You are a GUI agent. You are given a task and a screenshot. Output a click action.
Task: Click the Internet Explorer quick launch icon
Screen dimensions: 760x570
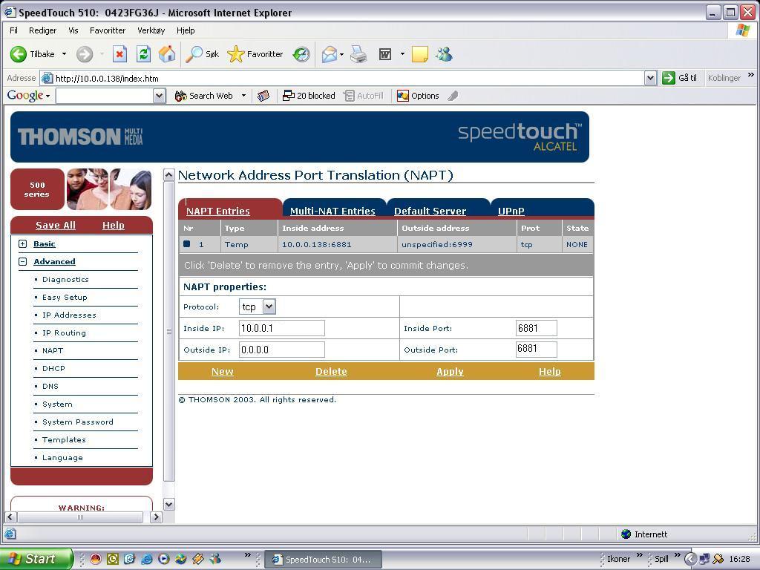(146, 559)
